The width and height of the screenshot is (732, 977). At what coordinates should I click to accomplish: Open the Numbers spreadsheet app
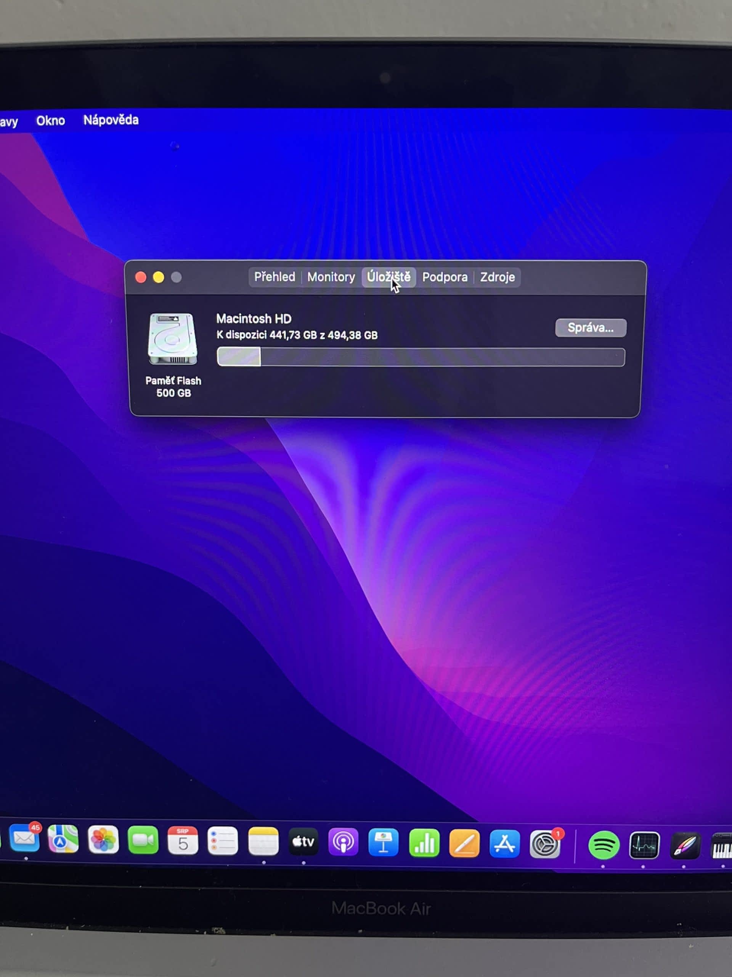pos(424,843)
